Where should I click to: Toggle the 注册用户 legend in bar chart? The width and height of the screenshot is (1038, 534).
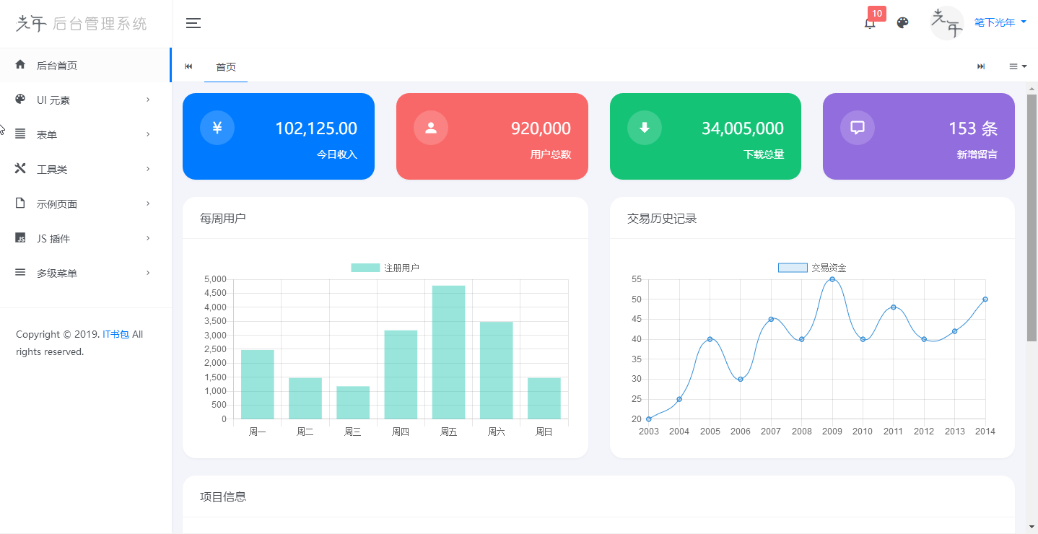pos(385,268)
